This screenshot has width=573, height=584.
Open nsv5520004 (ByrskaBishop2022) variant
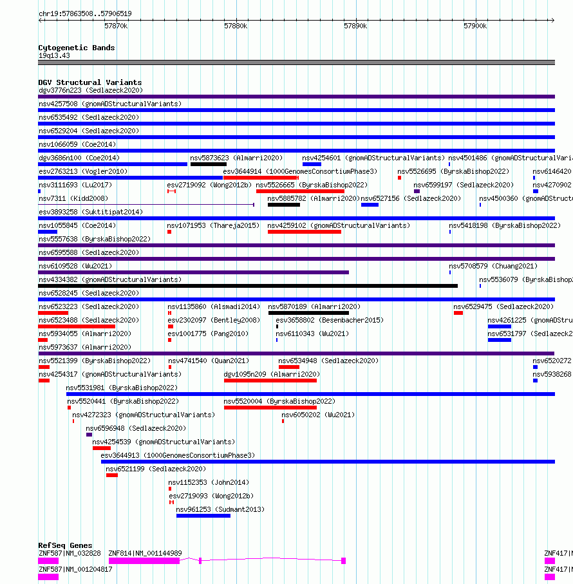coord(279,402)
